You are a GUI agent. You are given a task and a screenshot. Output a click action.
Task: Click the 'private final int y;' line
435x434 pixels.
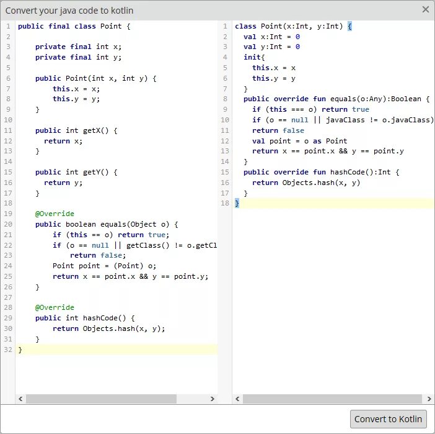78,57
